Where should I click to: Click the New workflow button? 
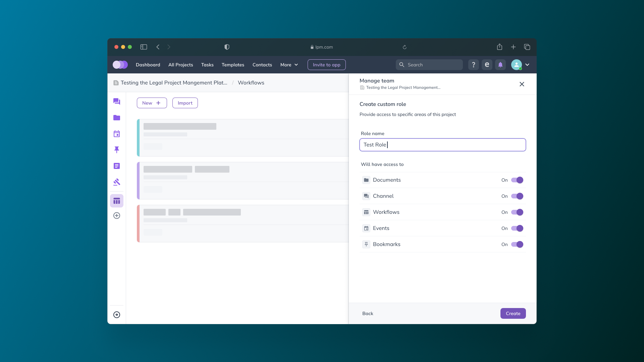point(152,103)
